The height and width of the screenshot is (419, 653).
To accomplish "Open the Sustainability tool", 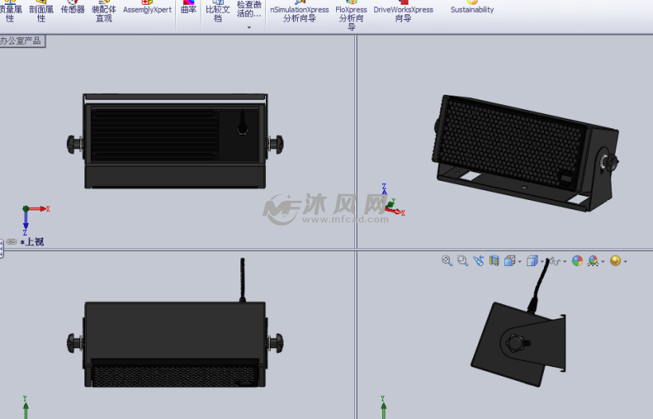I will tap(472, 7).
